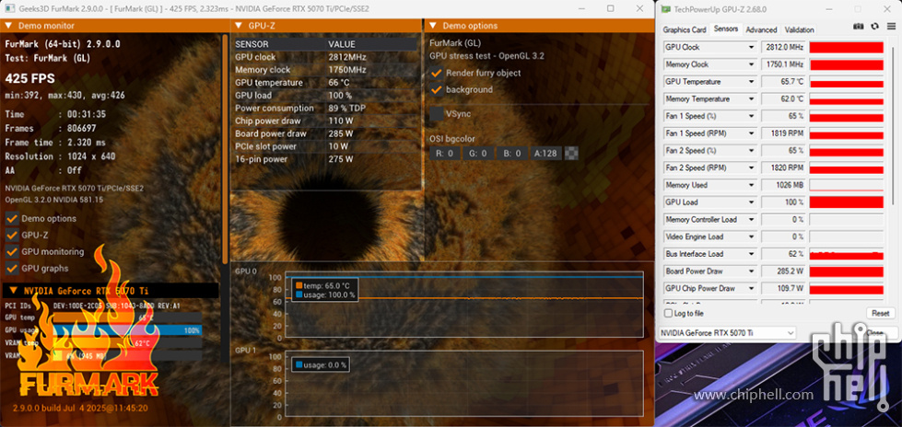Collapse the NVIDIA GeForce RTX 5070 Ti section
Screen dimensions: 902x427
13,290
